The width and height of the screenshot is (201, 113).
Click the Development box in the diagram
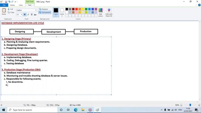(x=54, y=32)
